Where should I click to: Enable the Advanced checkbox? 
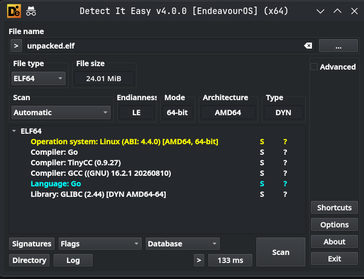coord(314,67)
